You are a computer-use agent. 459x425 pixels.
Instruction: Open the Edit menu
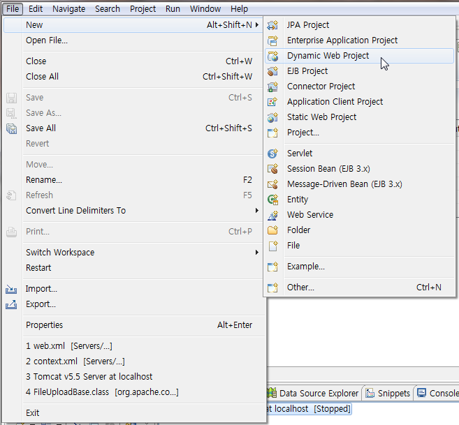click(36, 9)
